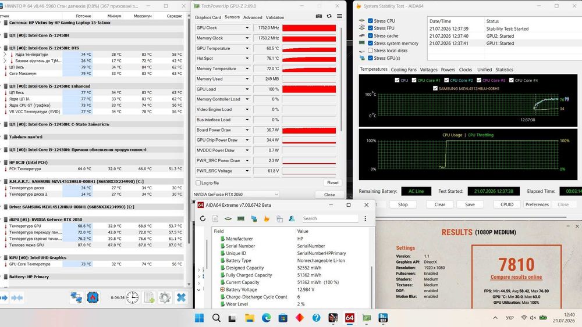Click the GPU-Z Reset button
582x327 pixels.
(x=332, y=182)
